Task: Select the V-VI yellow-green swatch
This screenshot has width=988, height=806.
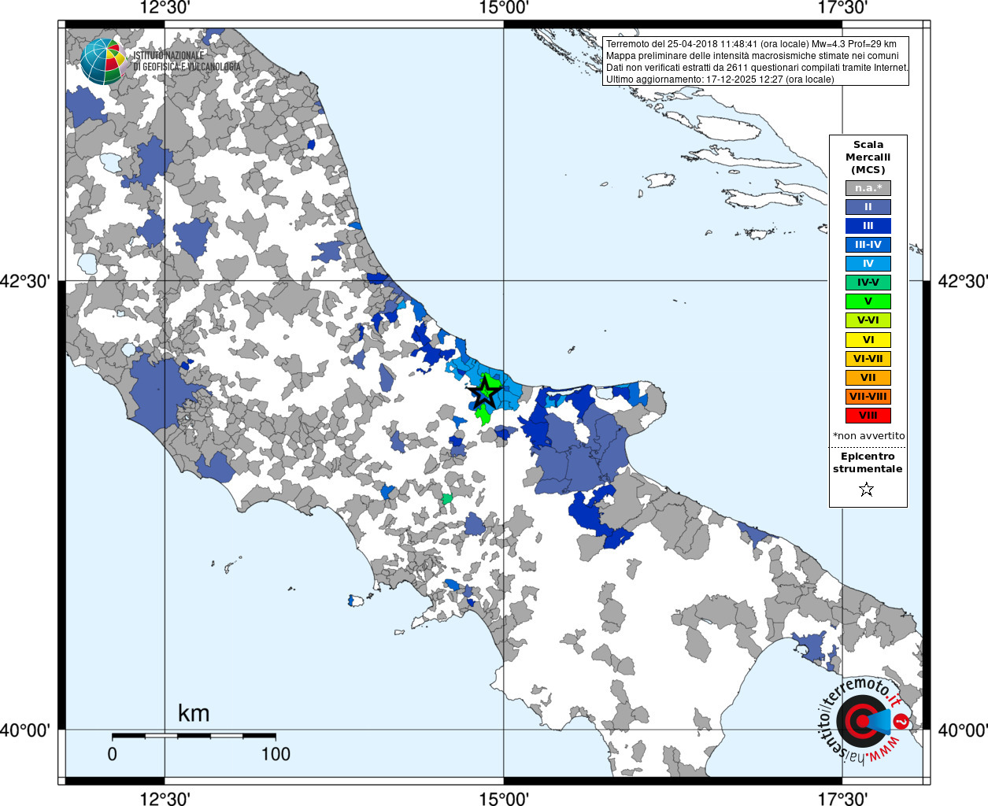Action: (x=868, y=320)
